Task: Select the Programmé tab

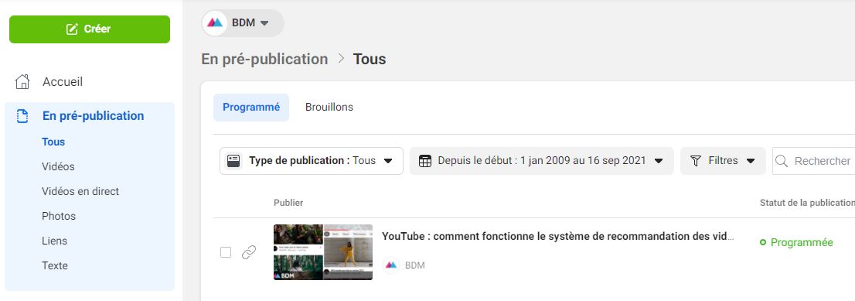Action: (x=250, y=107)
